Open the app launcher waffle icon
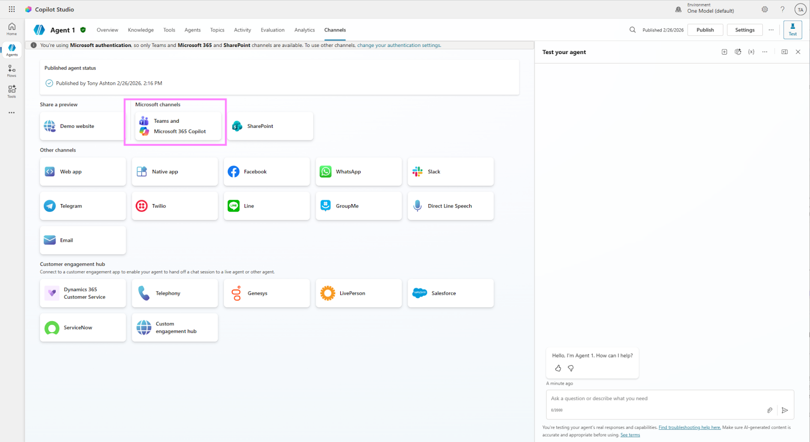 click(x=12, y=9)
